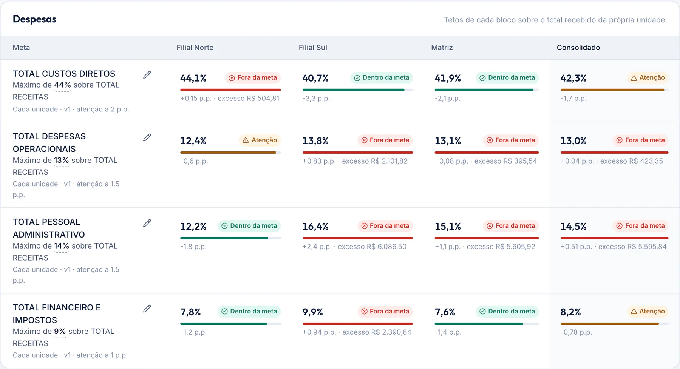The height and width of the screenshot is (369, 680).
Task: Click the green progress bar under 40,7%
Action: tap(354, 90)
